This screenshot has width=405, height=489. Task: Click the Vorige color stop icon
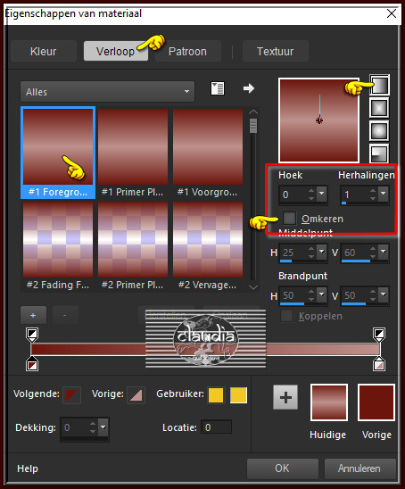click(136, 395)
